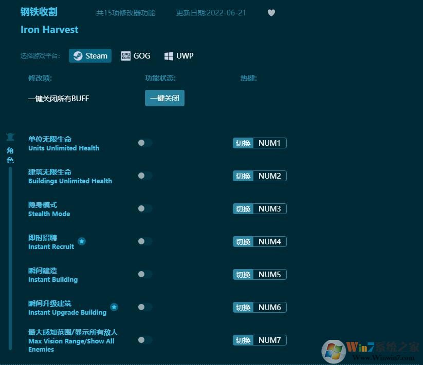Click the heart favorite icon at top
The width and height of the screenshot is (423, 365).
pos(271,13)
